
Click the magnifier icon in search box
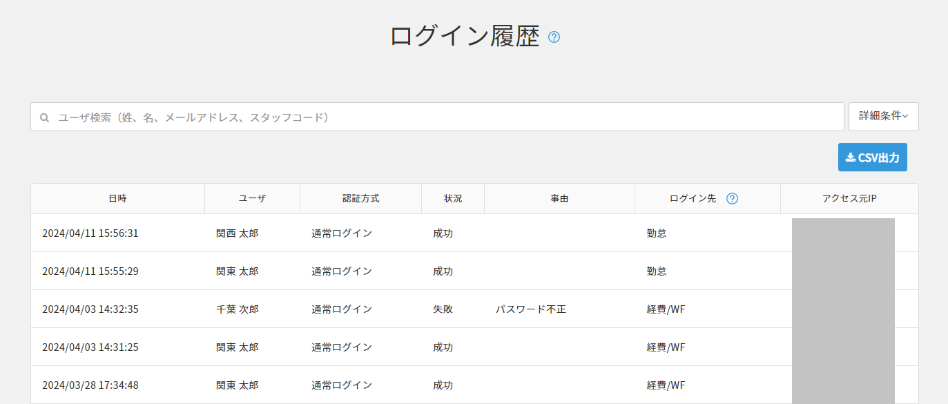pos(45,118)
